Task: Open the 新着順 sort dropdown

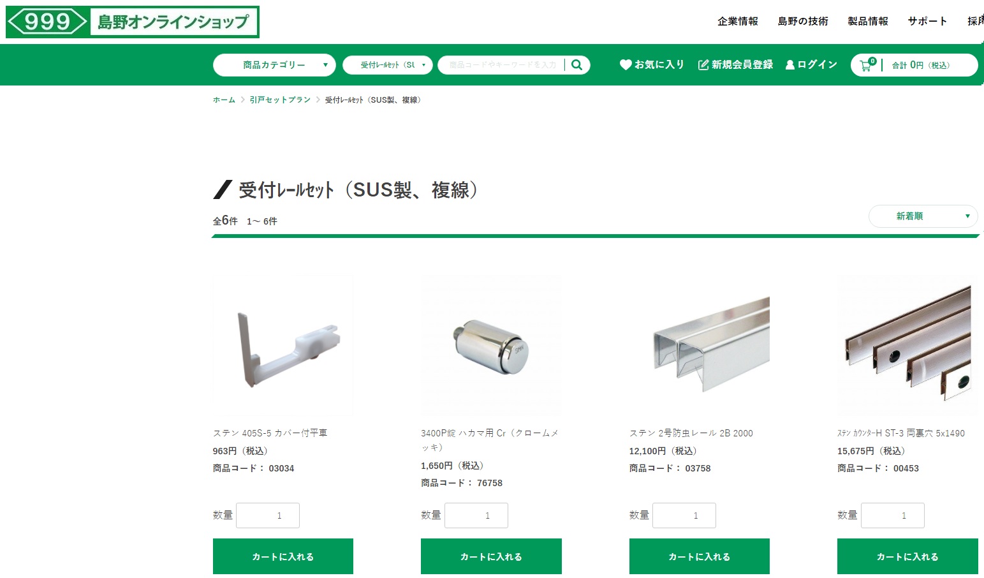Action: pyautogui.click(x=923, y=216)
